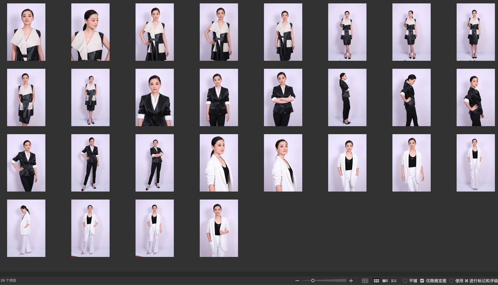This screenshot has width=498, height=285.
Task: Click the thumbnail size slider handle
Action: (x=313, y=281)
